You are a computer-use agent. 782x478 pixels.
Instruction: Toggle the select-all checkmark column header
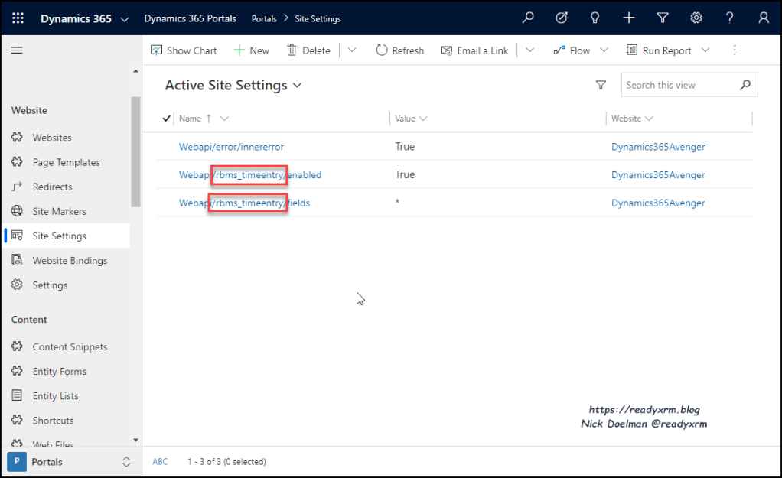167,119
